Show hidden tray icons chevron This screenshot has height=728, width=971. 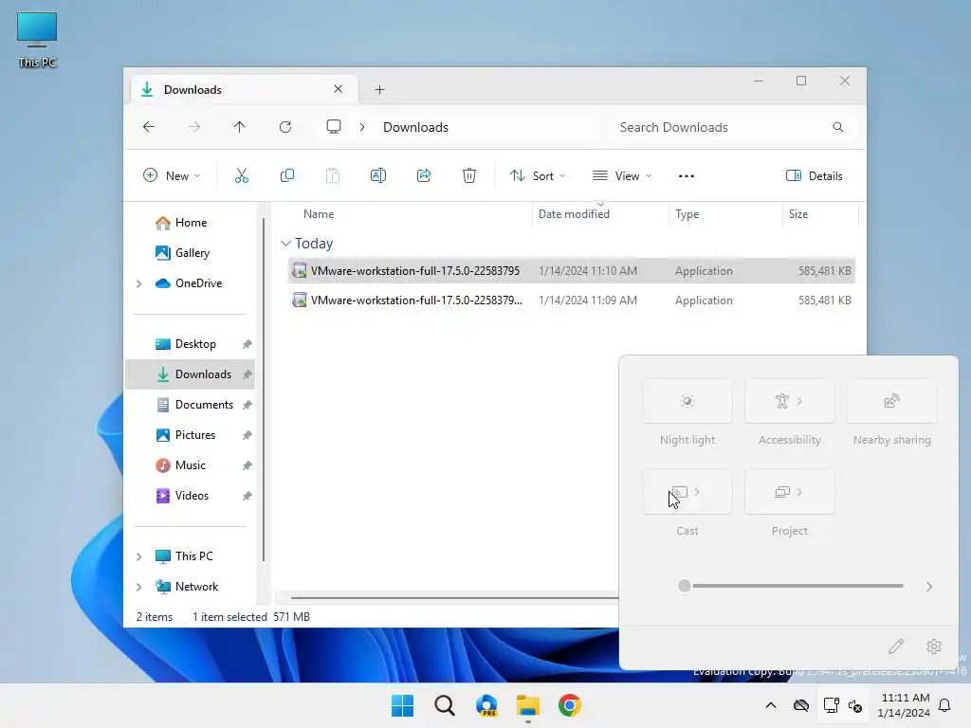tap(770, 705)
